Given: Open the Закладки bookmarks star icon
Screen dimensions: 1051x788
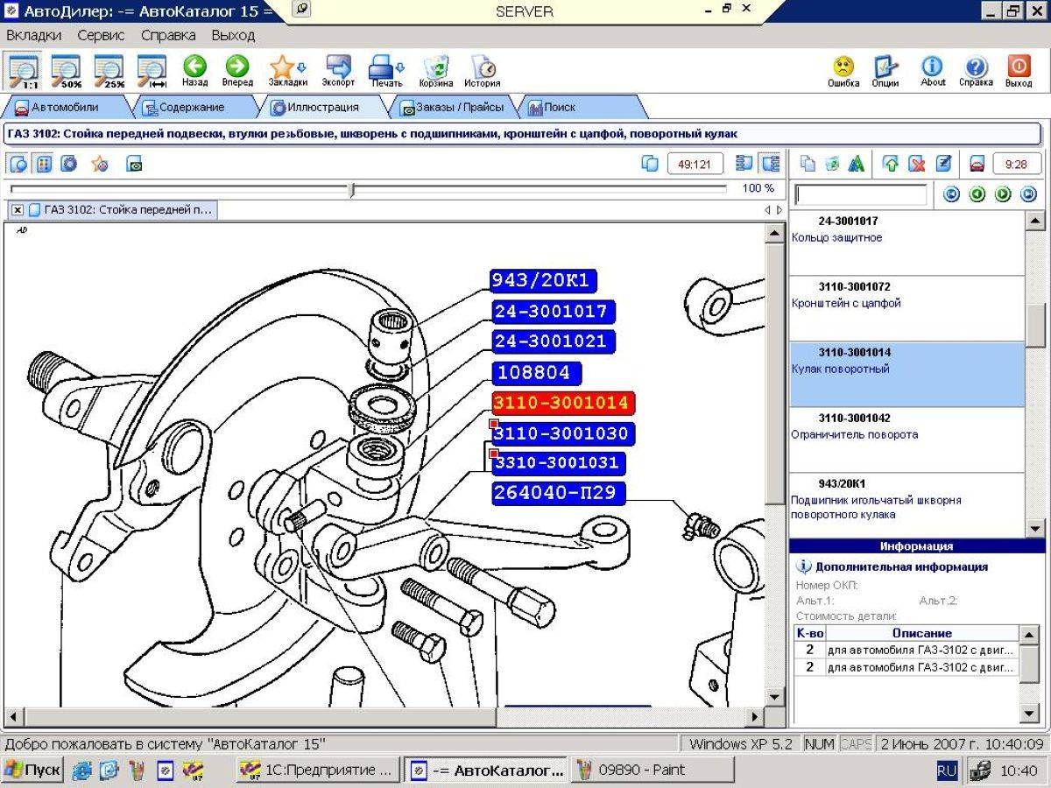Looking at the screenshot, I should coord(282,68).
